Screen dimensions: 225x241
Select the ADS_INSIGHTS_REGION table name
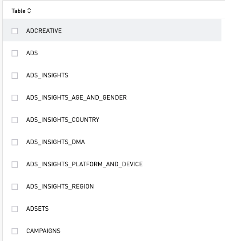[60, 186]
